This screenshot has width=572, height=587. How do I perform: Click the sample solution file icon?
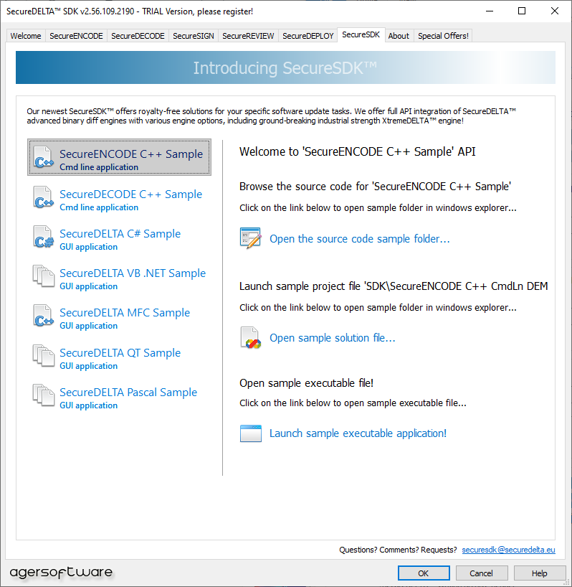tap(250, 338)
